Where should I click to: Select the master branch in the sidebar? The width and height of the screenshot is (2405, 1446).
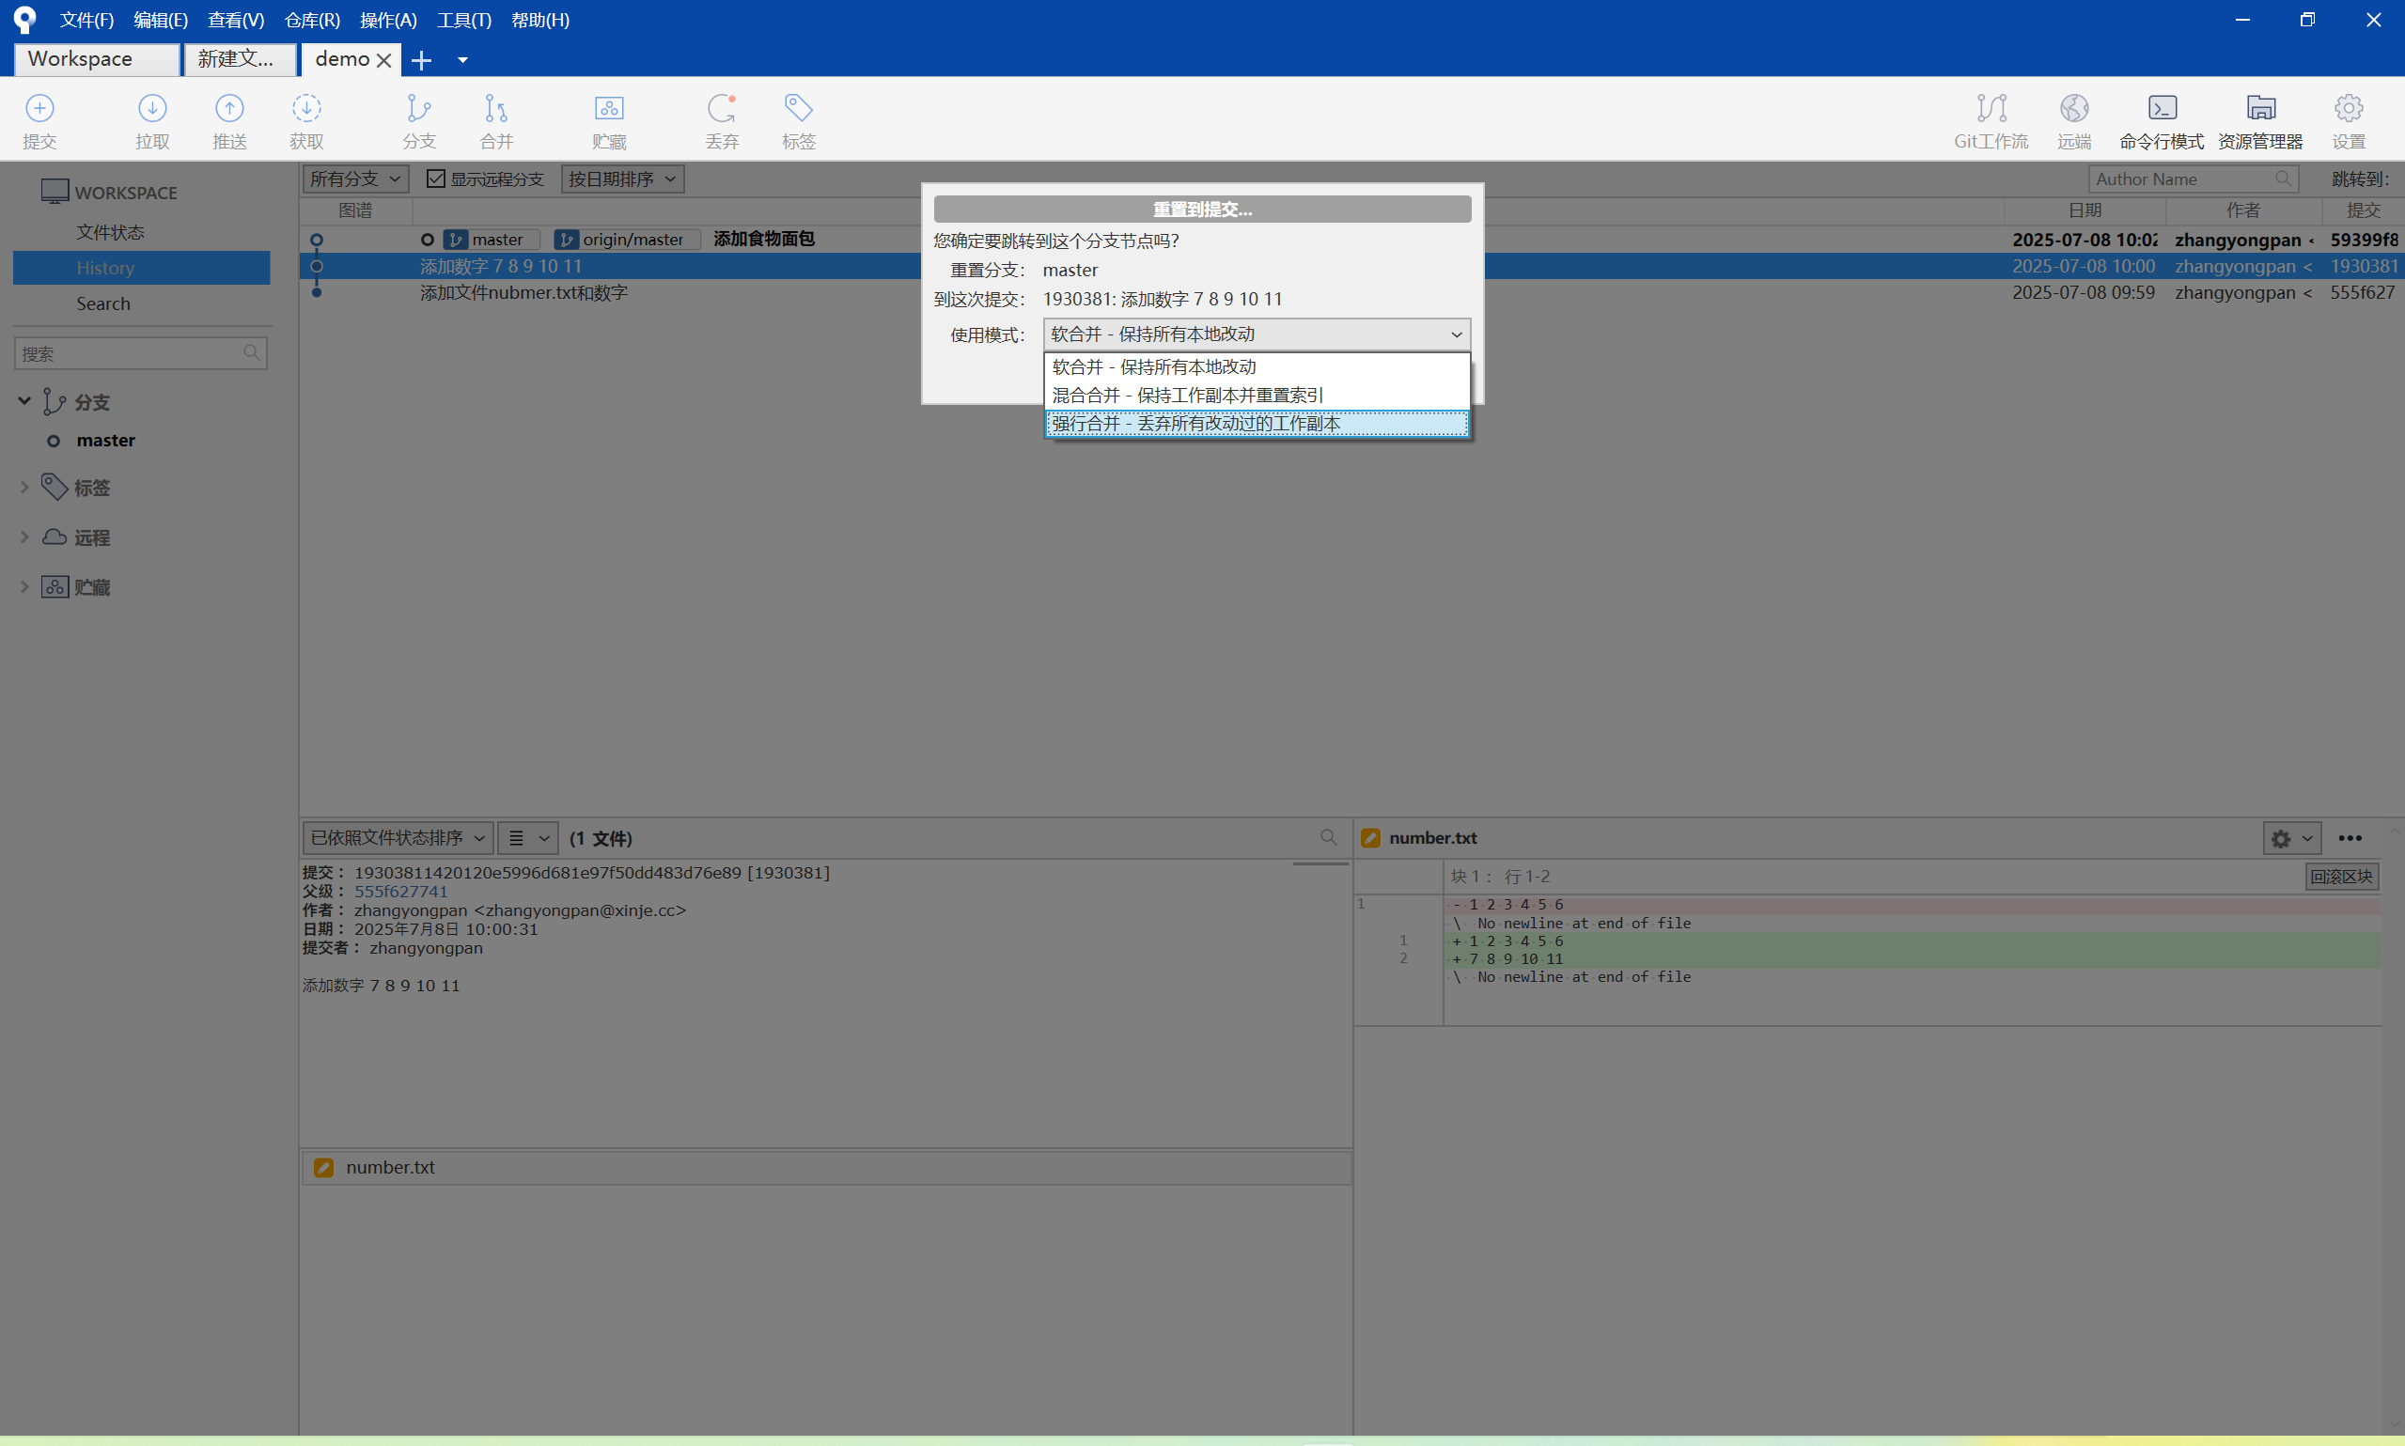click(105, 441)
